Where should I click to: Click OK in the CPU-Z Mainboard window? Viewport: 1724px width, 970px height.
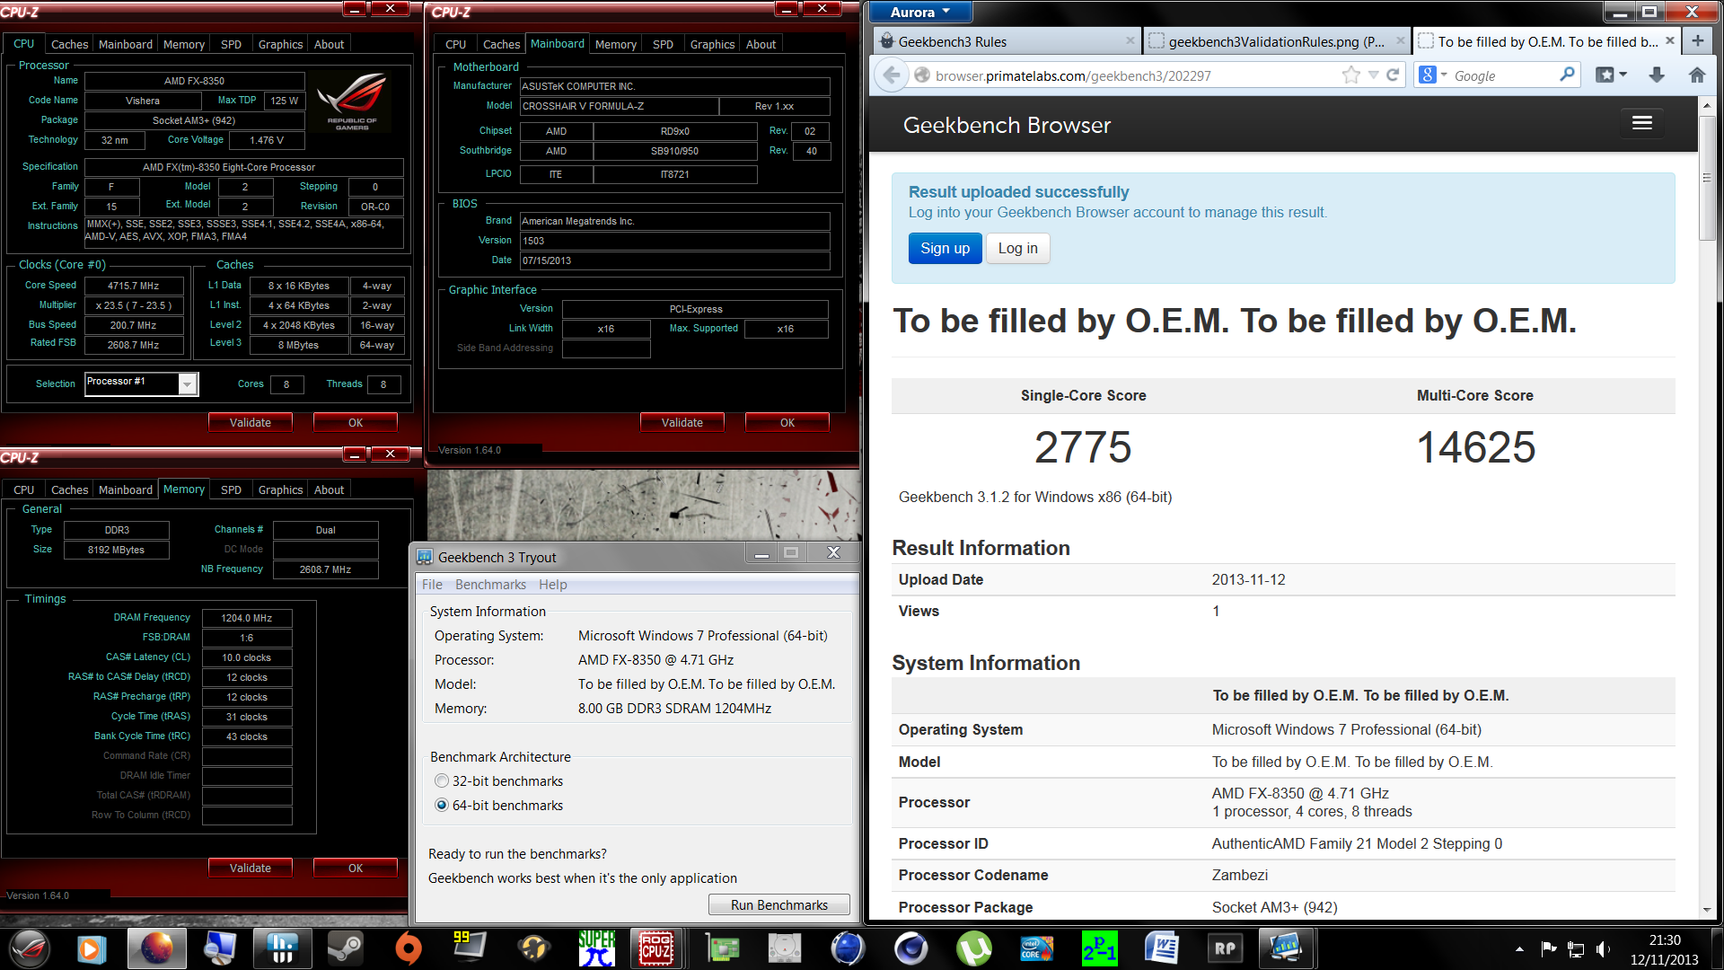tap(787, 422)
